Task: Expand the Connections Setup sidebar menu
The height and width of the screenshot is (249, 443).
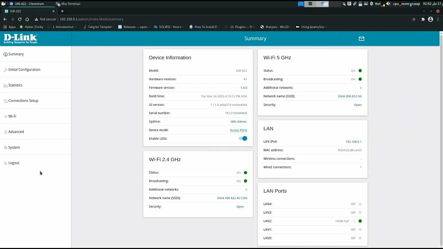Action: point(35,101)
